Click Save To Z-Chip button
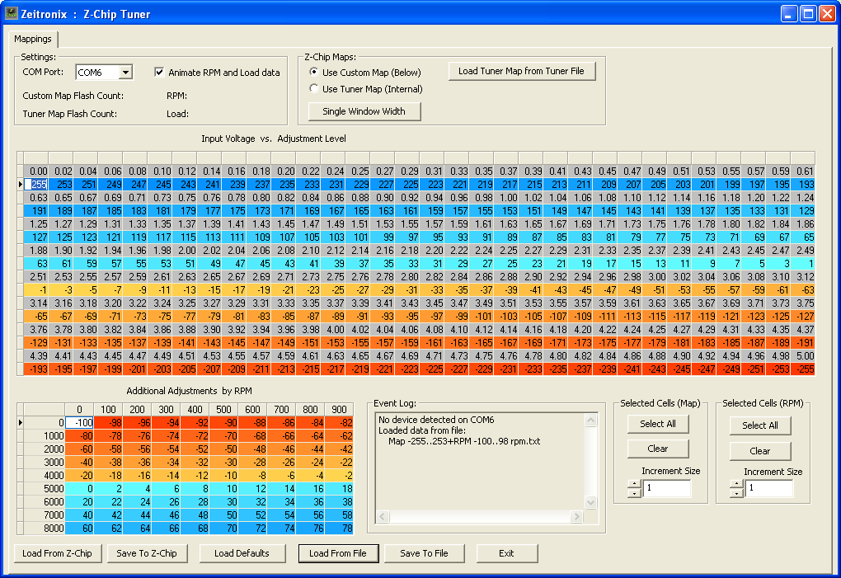The width and height of the screenshot is (841, 578). point(147,553)
